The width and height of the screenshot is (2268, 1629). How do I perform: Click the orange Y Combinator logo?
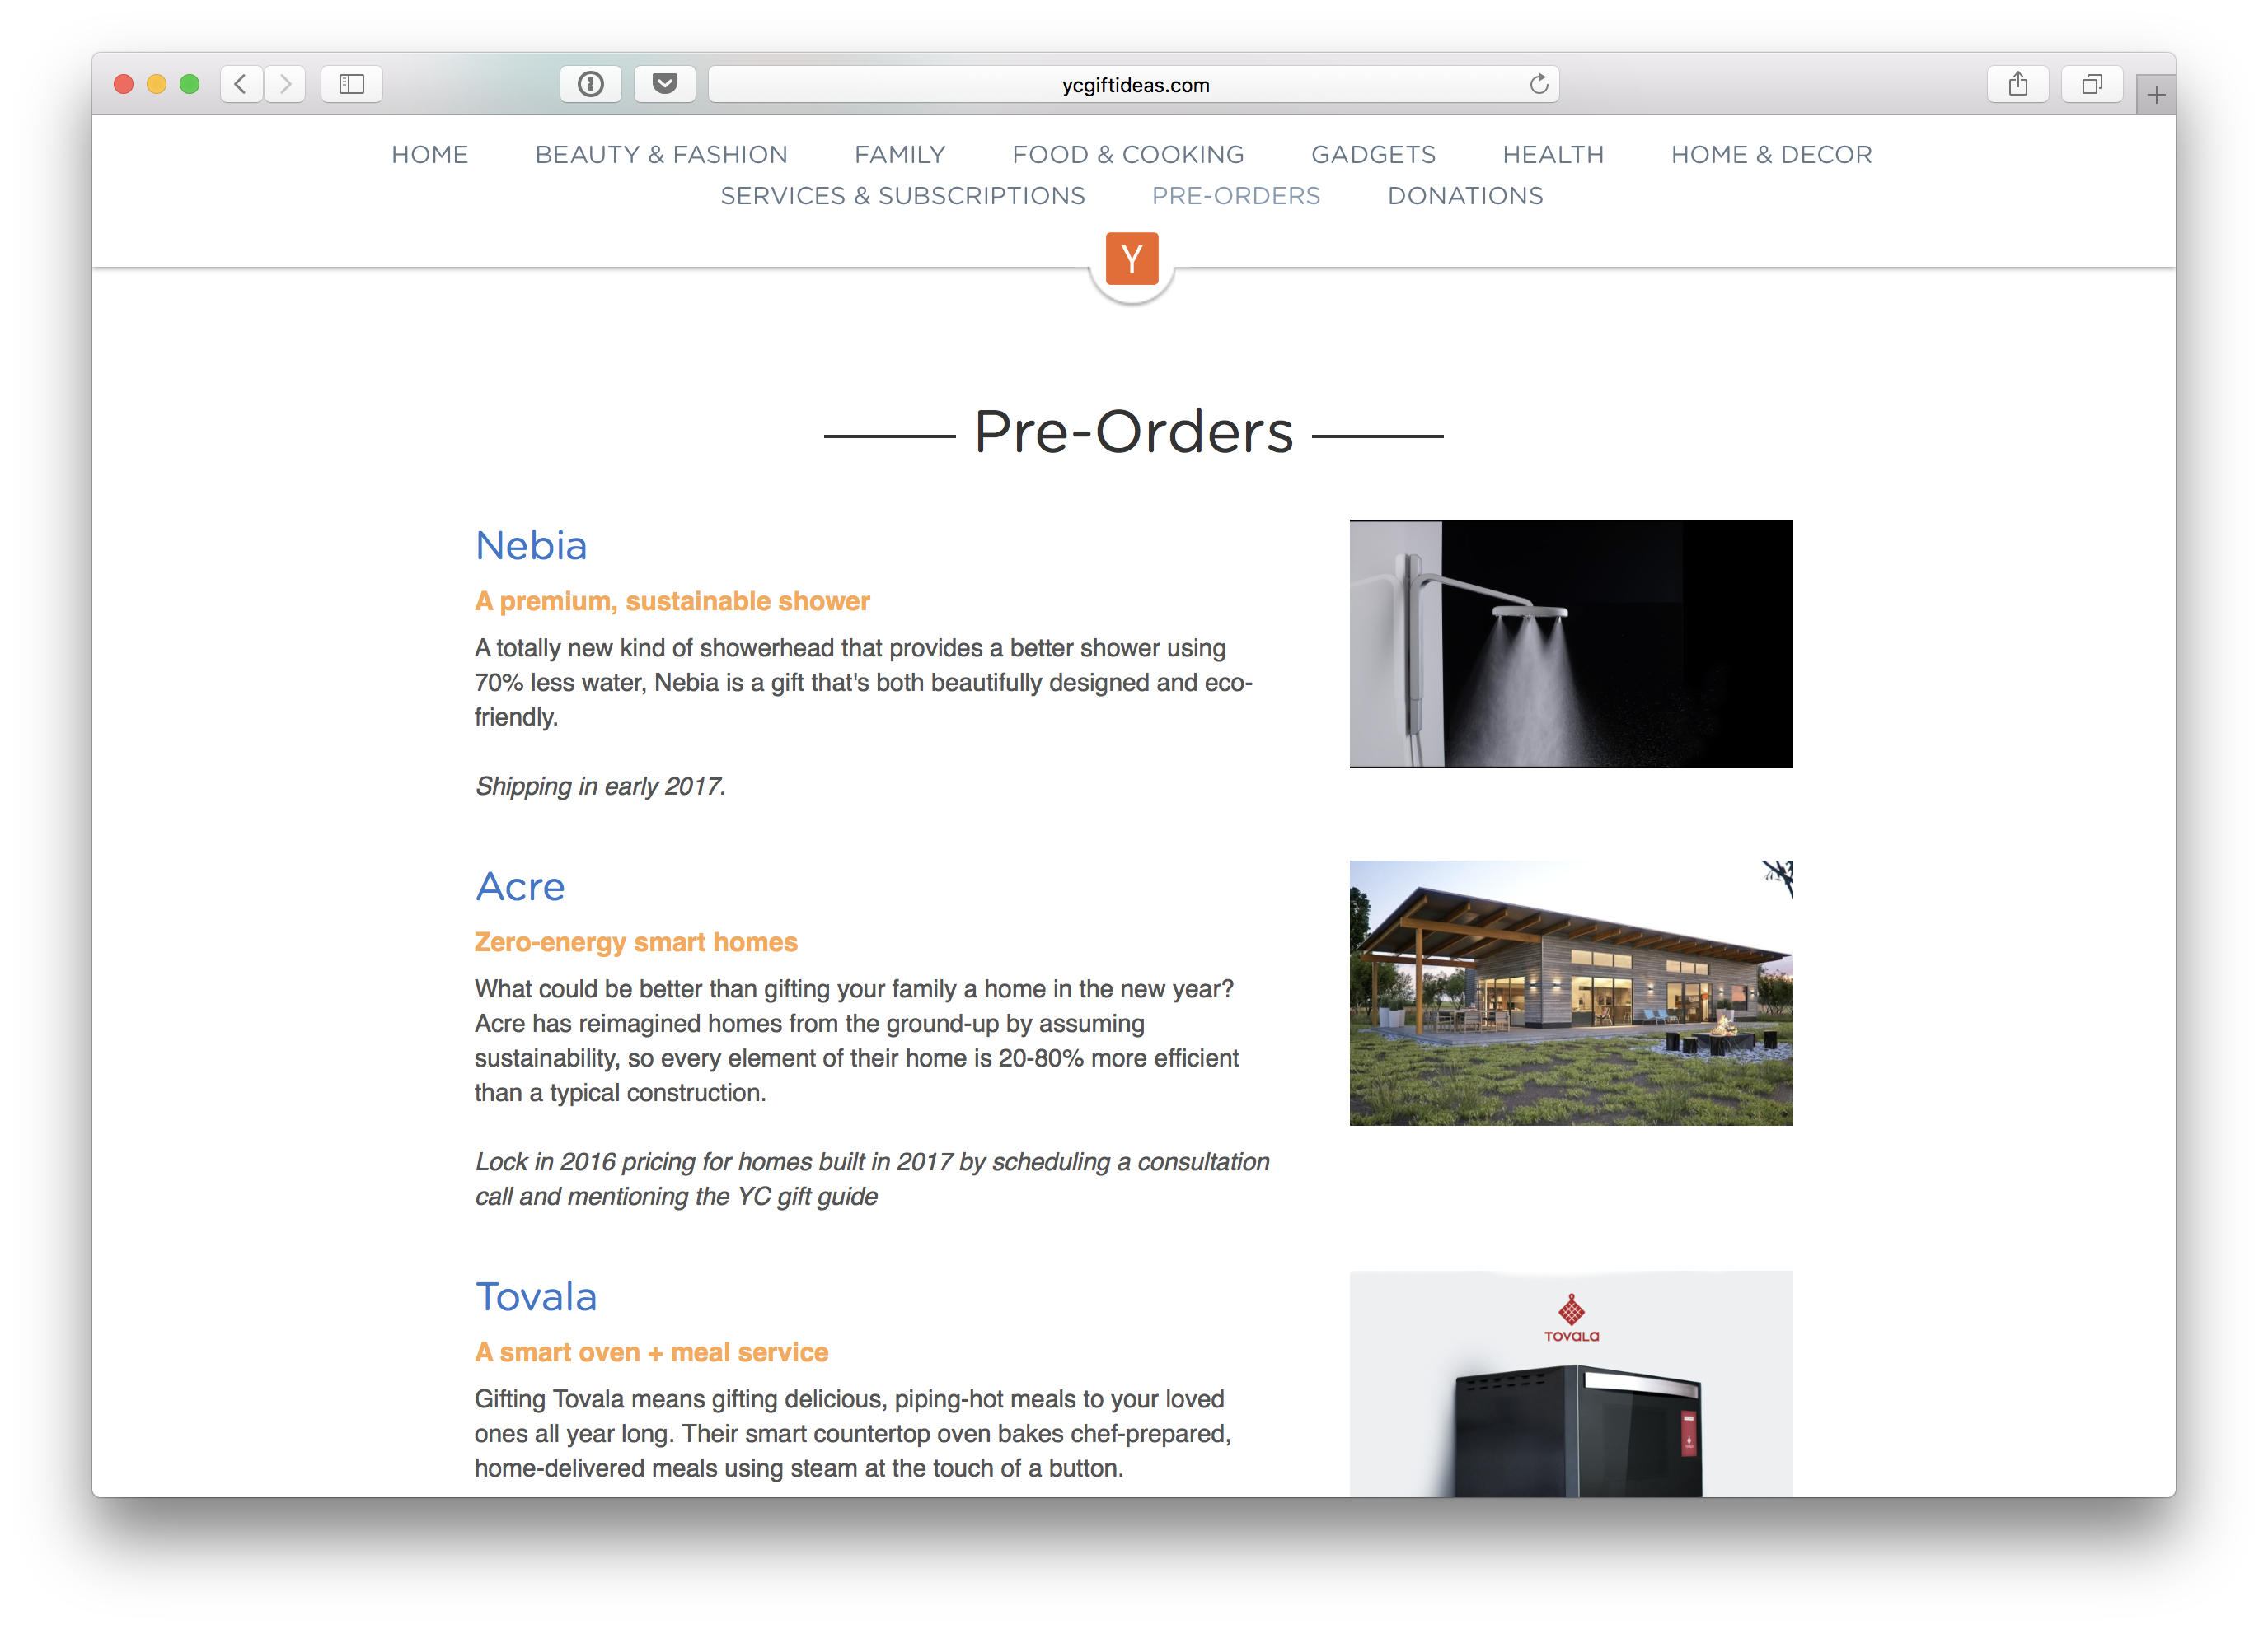pos(1132,259)
